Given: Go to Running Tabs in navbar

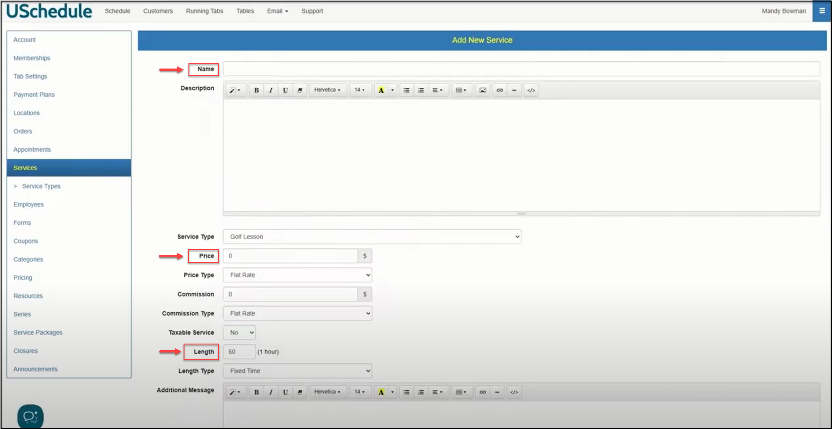Looking at the screenshot, I should [x=204, y=11].
